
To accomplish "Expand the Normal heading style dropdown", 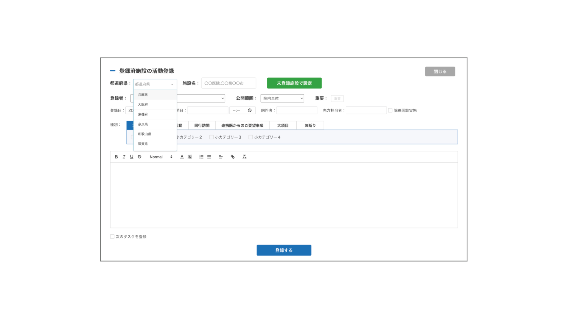I will point(161,157).
